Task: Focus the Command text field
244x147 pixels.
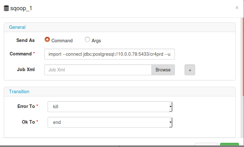Action: point(110,54)
